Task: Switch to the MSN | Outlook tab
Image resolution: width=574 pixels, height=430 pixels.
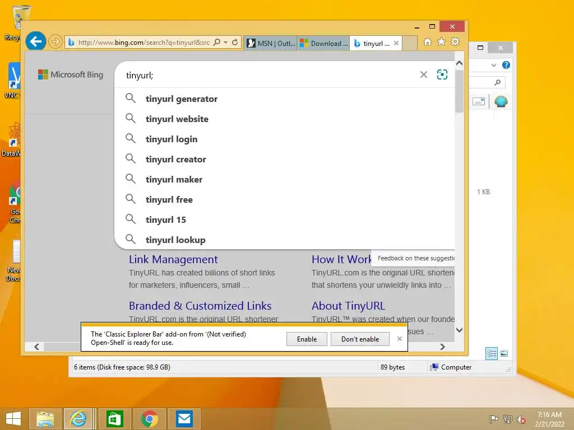Action: coord(271,43)
